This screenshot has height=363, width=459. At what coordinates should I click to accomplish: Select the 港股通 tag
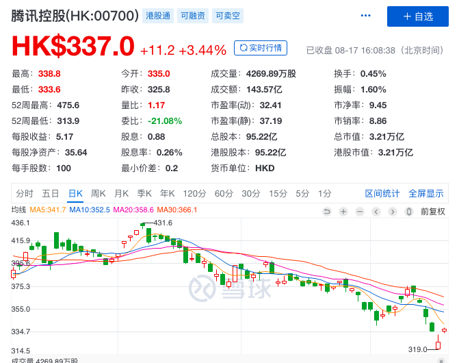pos(158,16)
